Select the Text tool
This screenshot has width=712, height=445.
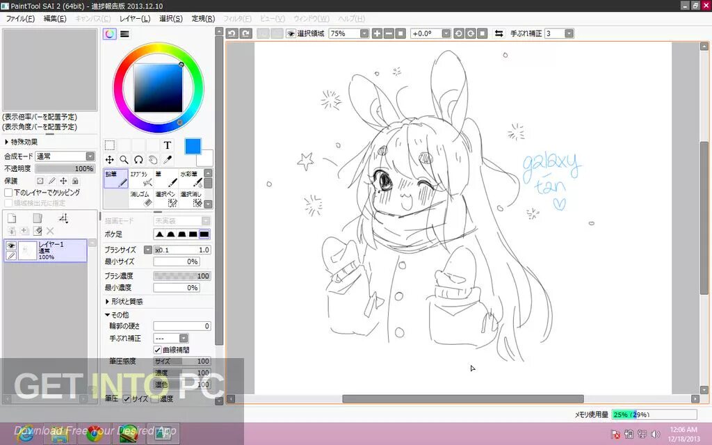coord(168,145)
